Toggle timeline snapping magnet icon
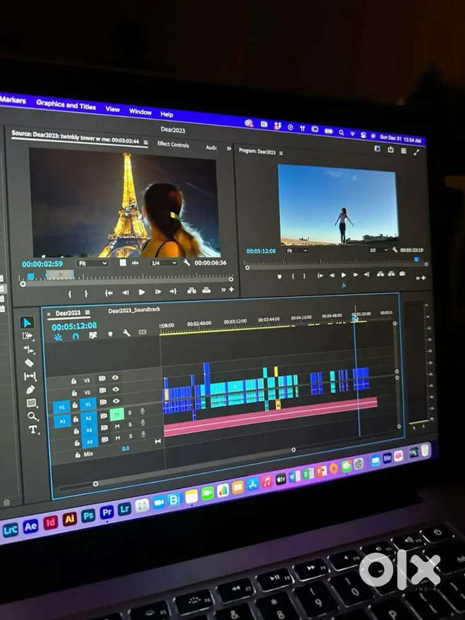 point(76,335)
